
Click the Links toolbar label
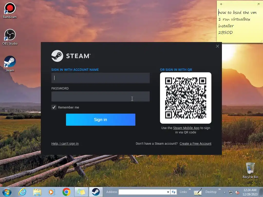pyautogui.click(x=183, y=192)
